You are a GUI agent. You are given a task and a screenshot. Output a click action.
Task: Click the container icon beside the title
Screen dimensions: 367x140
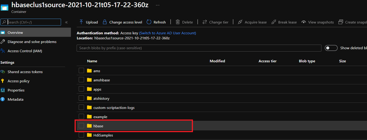4,8
